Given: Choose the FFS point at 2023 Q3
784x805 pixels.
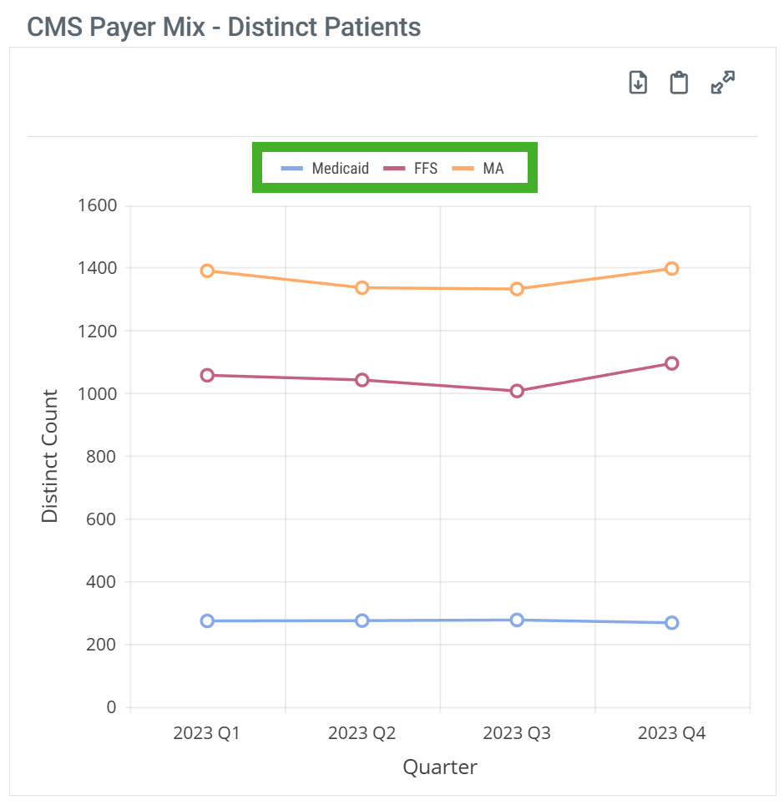Looking at the screenshot, I should [x=517, y=391].
